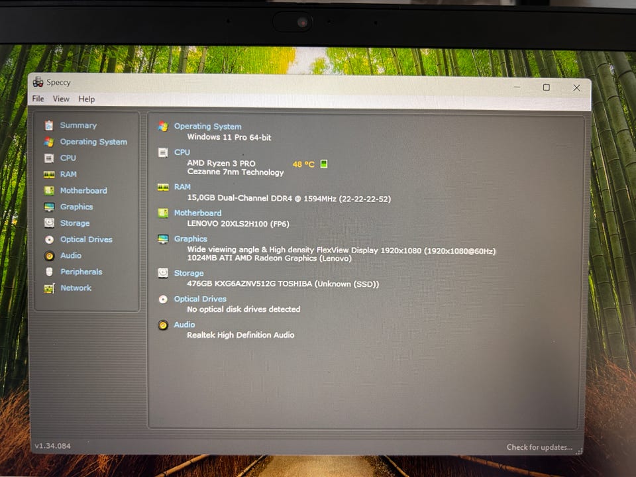Click the Motherboard heading link in summary
Image resolution: width=636 pixels, height=477 pixels.
coord(198,213)
